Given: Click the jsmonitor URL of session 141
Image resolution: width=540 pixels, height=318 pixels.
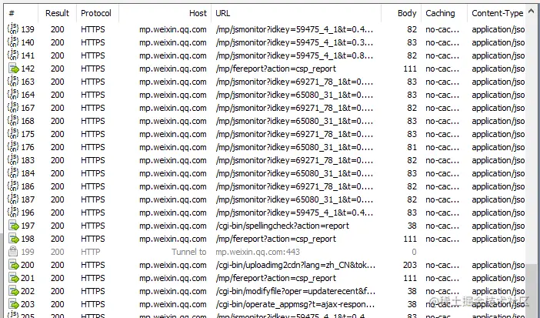Looking at the screenshot, I should pyautogui.click(x=295, y=55).
